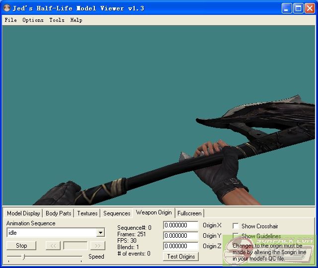Screen dimensions: 318x268
Task: Select the Sequences tab
Action: pos(117,213)
